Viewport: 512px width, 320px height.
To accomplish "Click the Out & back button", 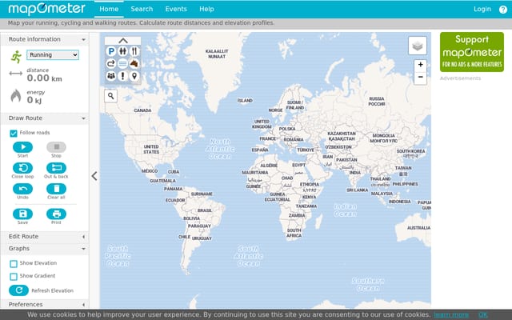I will pos(56,168).
